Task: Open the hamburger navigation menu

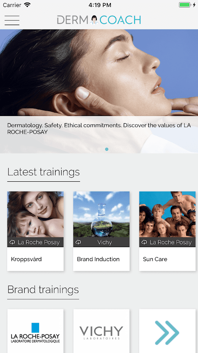Action: [x=12, y=20]
